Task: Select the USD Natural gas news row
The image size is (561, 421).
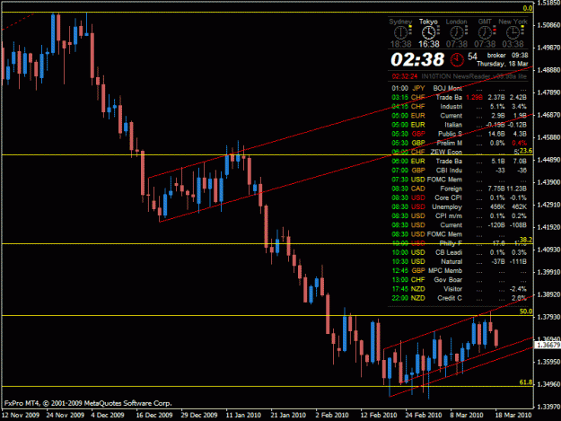Action: coord(459,261)
